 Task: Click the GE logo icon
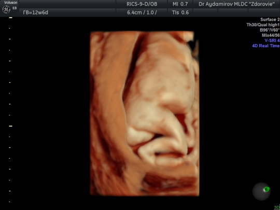coord(6,10)
